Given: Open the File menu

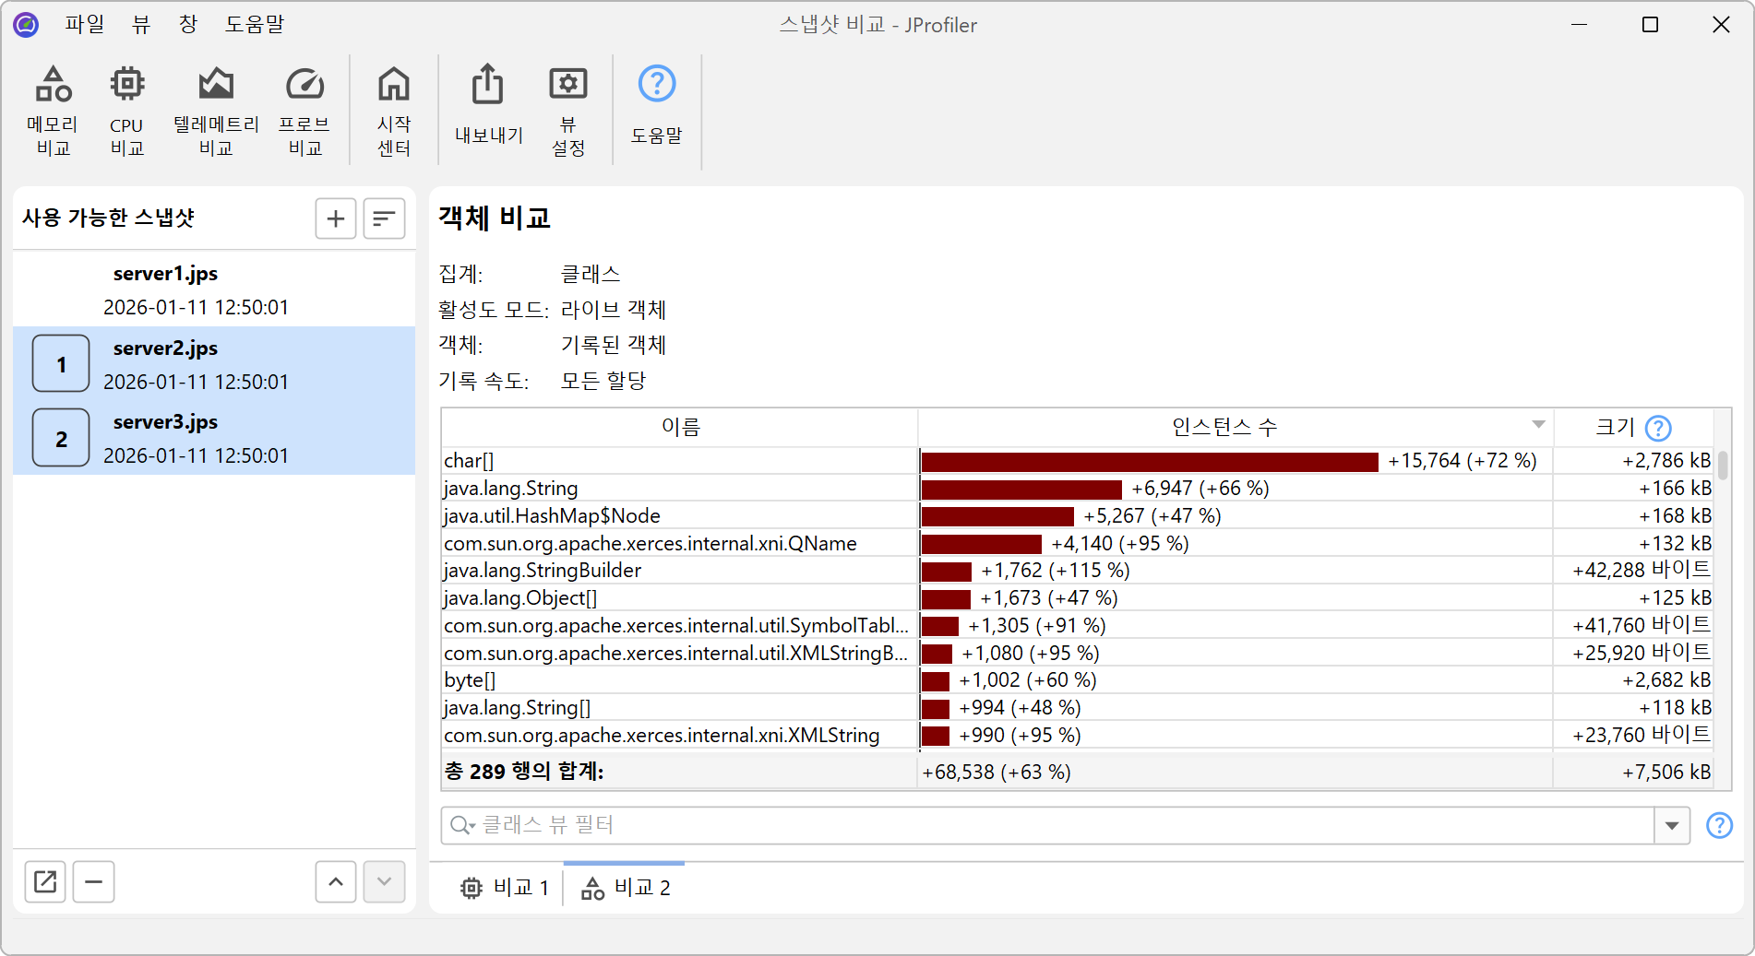Looking at the screenshot, I should pyautogui.click(x=85, y=25).
